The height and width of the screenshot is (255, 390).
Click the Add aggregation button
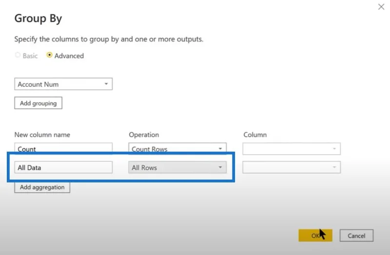point(42,187)
